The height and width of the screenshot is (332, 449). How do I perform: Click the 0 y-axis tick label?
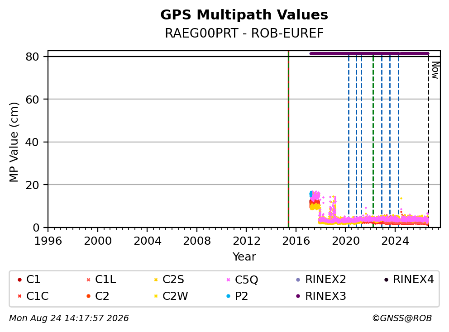36,228
